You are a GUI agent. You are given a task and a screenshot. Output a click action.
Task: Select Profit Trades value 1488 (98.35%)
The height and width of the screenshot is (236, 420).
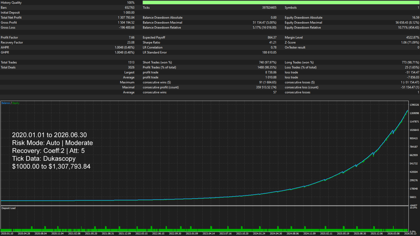pos(267,67)
